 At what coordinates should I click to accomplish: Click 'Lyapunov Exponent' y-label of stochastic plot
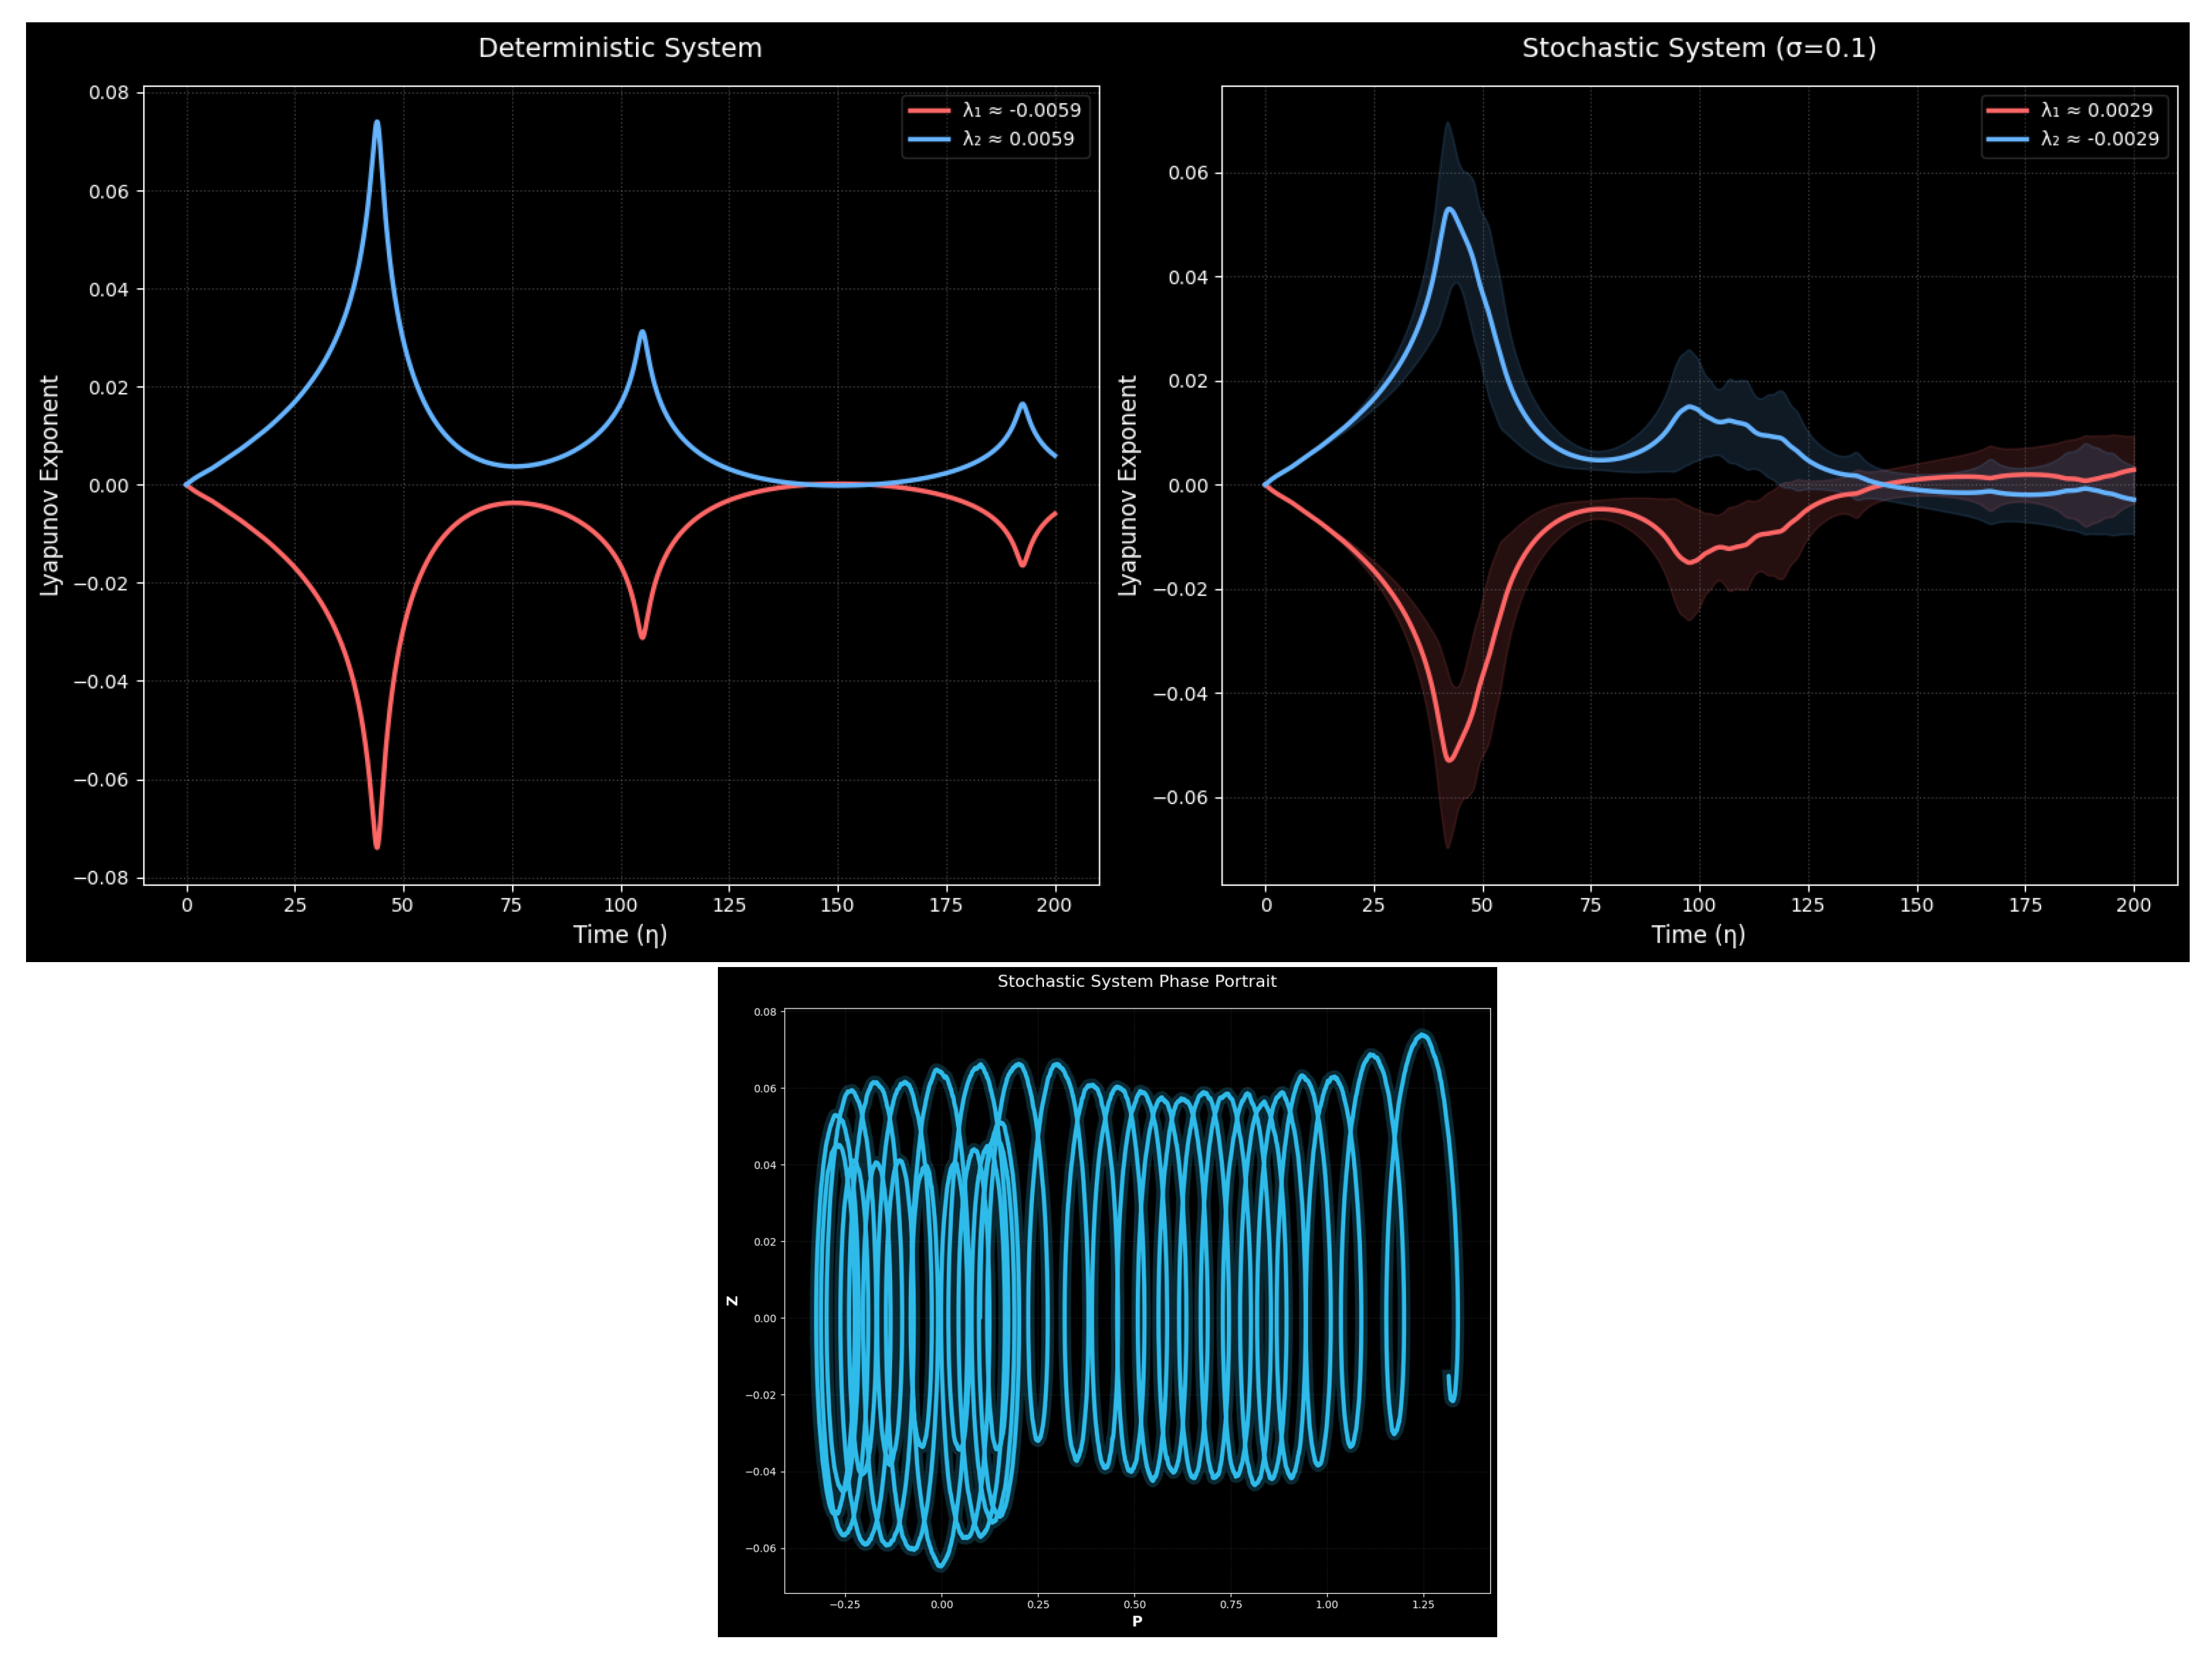tap(1128, 486)
